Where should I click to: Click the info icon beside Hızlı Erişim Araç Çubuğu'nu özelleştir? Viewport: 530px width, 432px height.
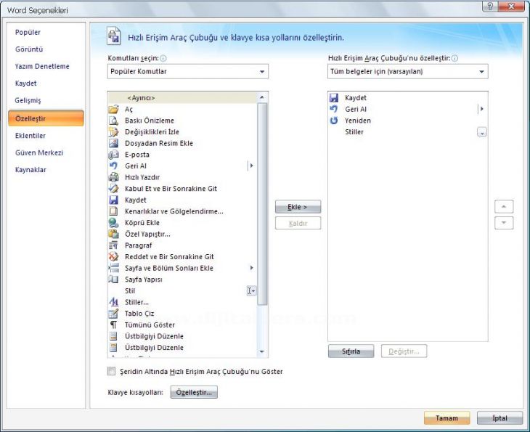click(454, 58)
